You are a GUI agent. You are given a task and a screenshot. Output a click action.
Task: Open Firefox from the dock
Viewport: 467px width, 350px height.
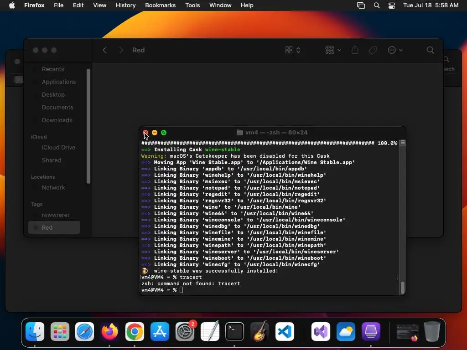[109, 331]
